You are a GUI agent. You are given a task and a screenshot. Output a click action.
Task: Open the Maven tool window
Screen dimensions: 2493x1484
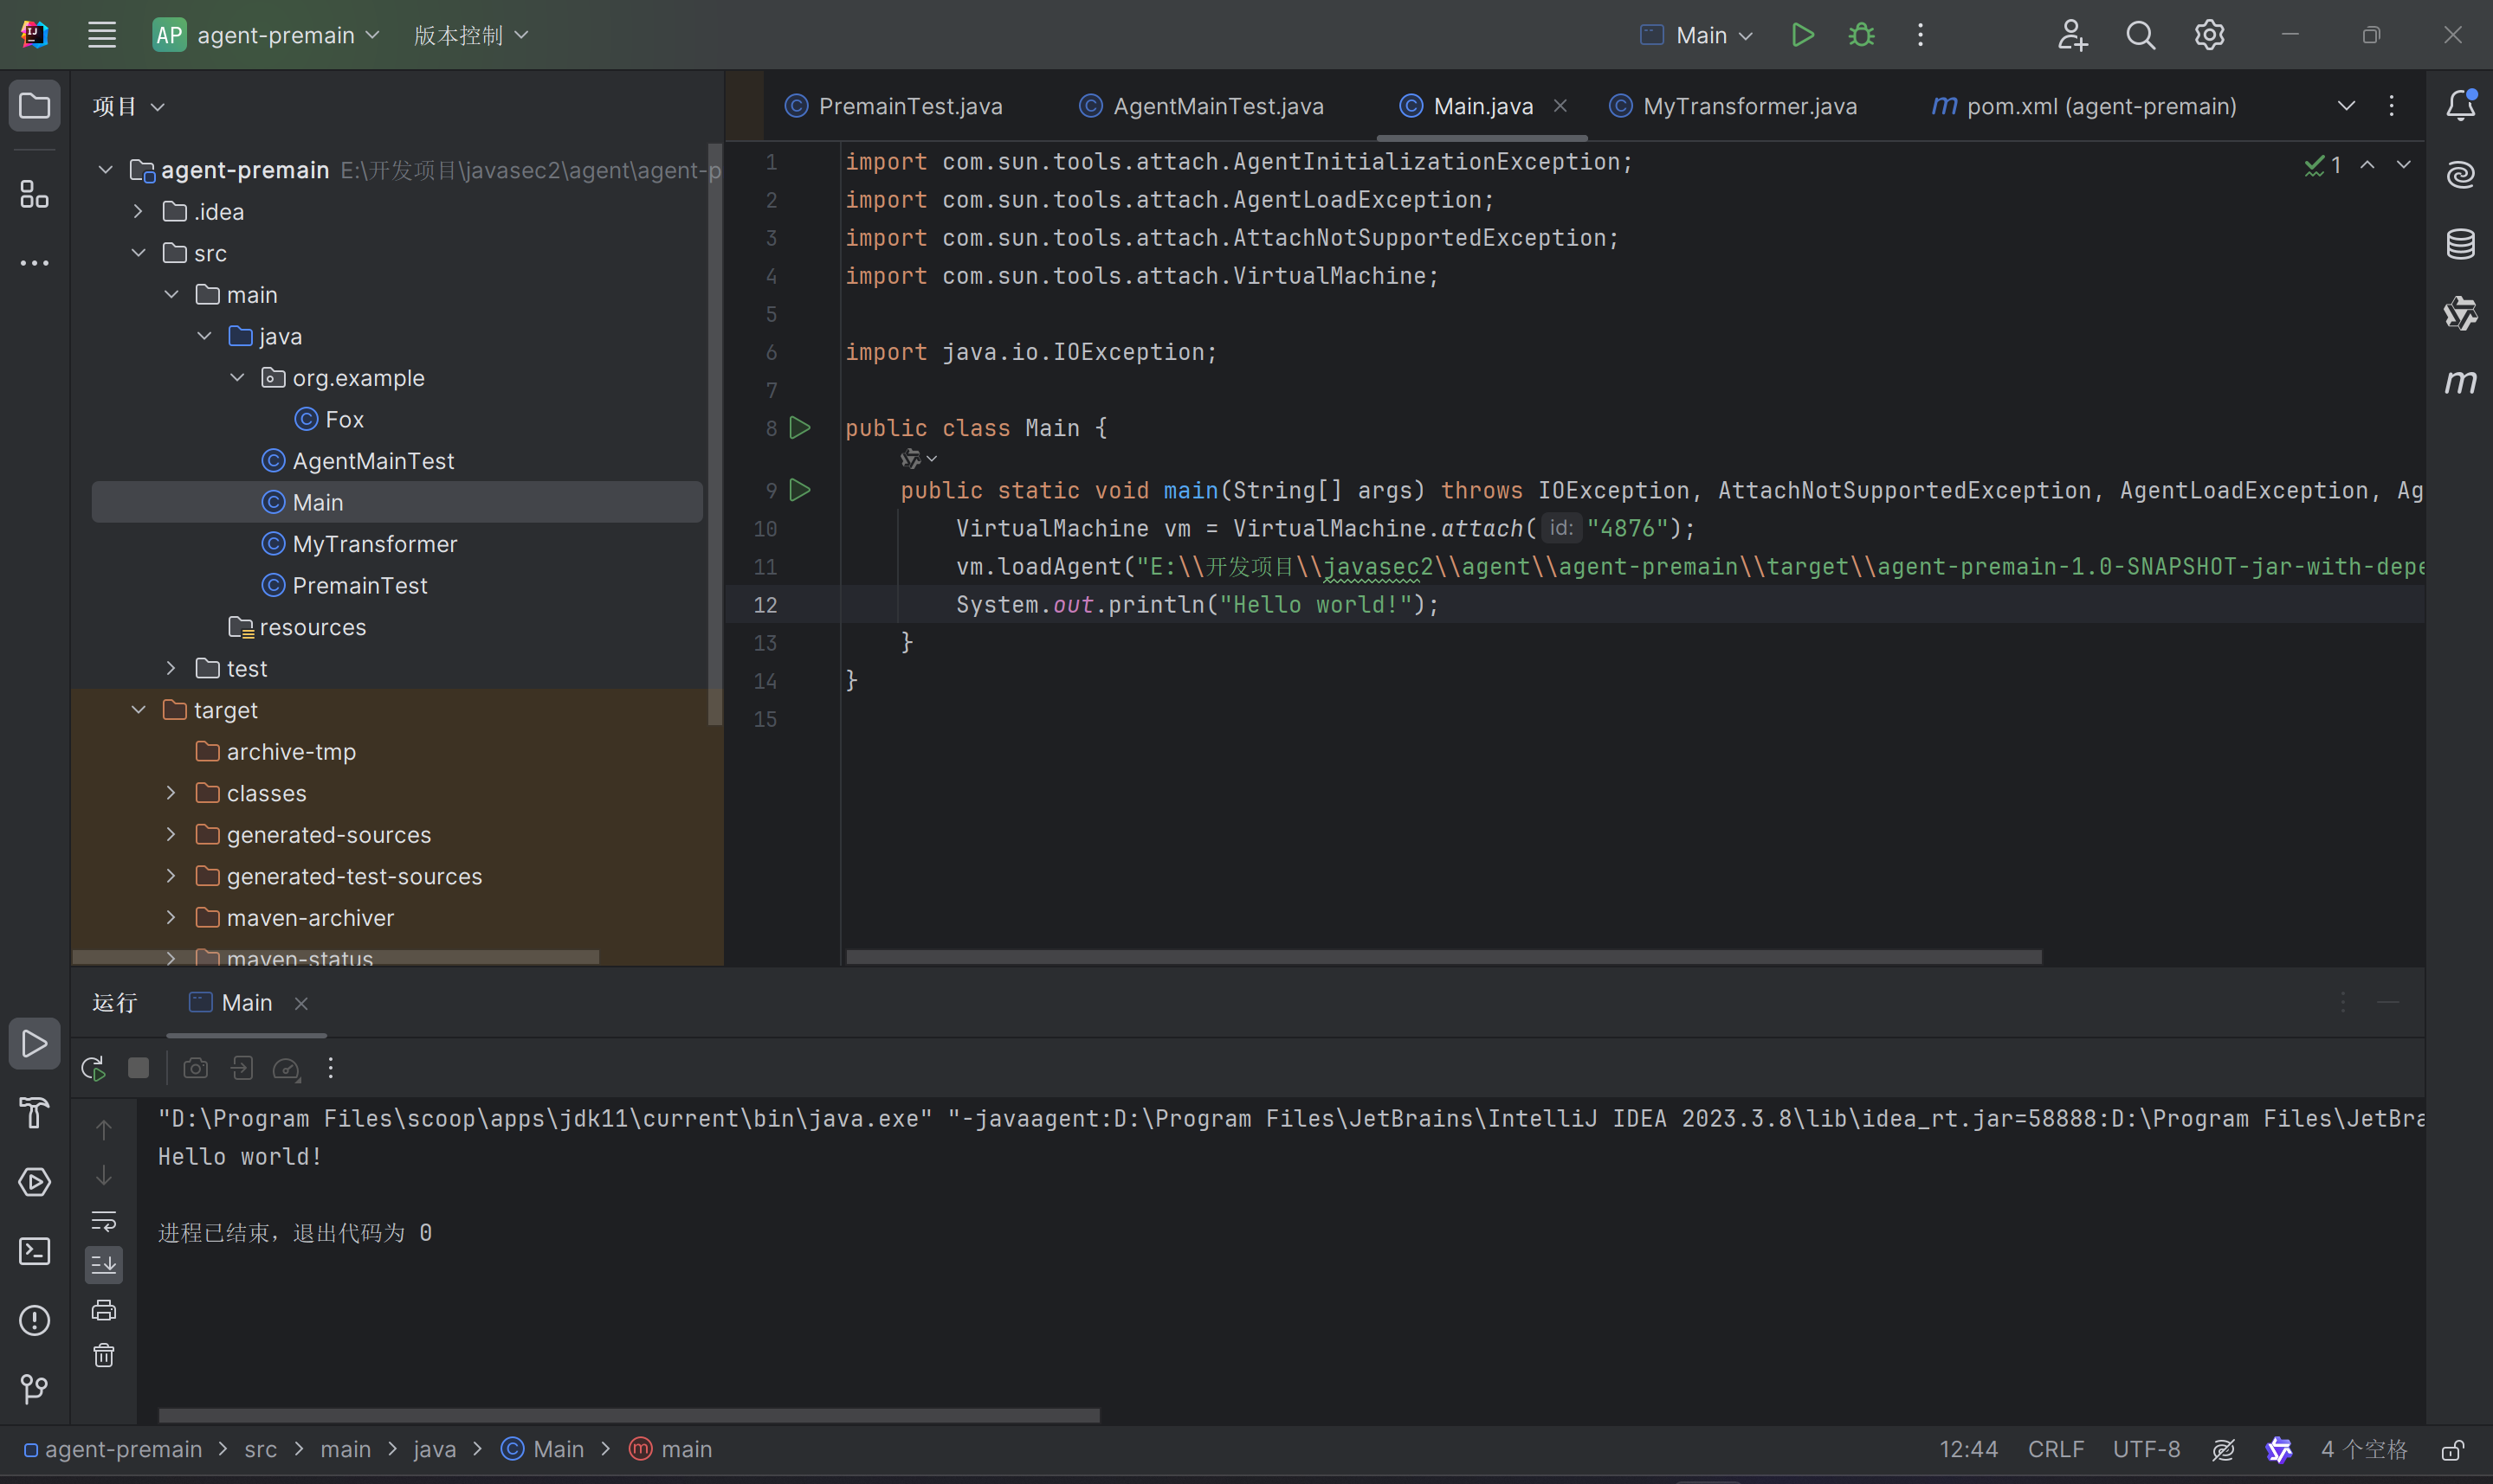(x=2460, y=382)
